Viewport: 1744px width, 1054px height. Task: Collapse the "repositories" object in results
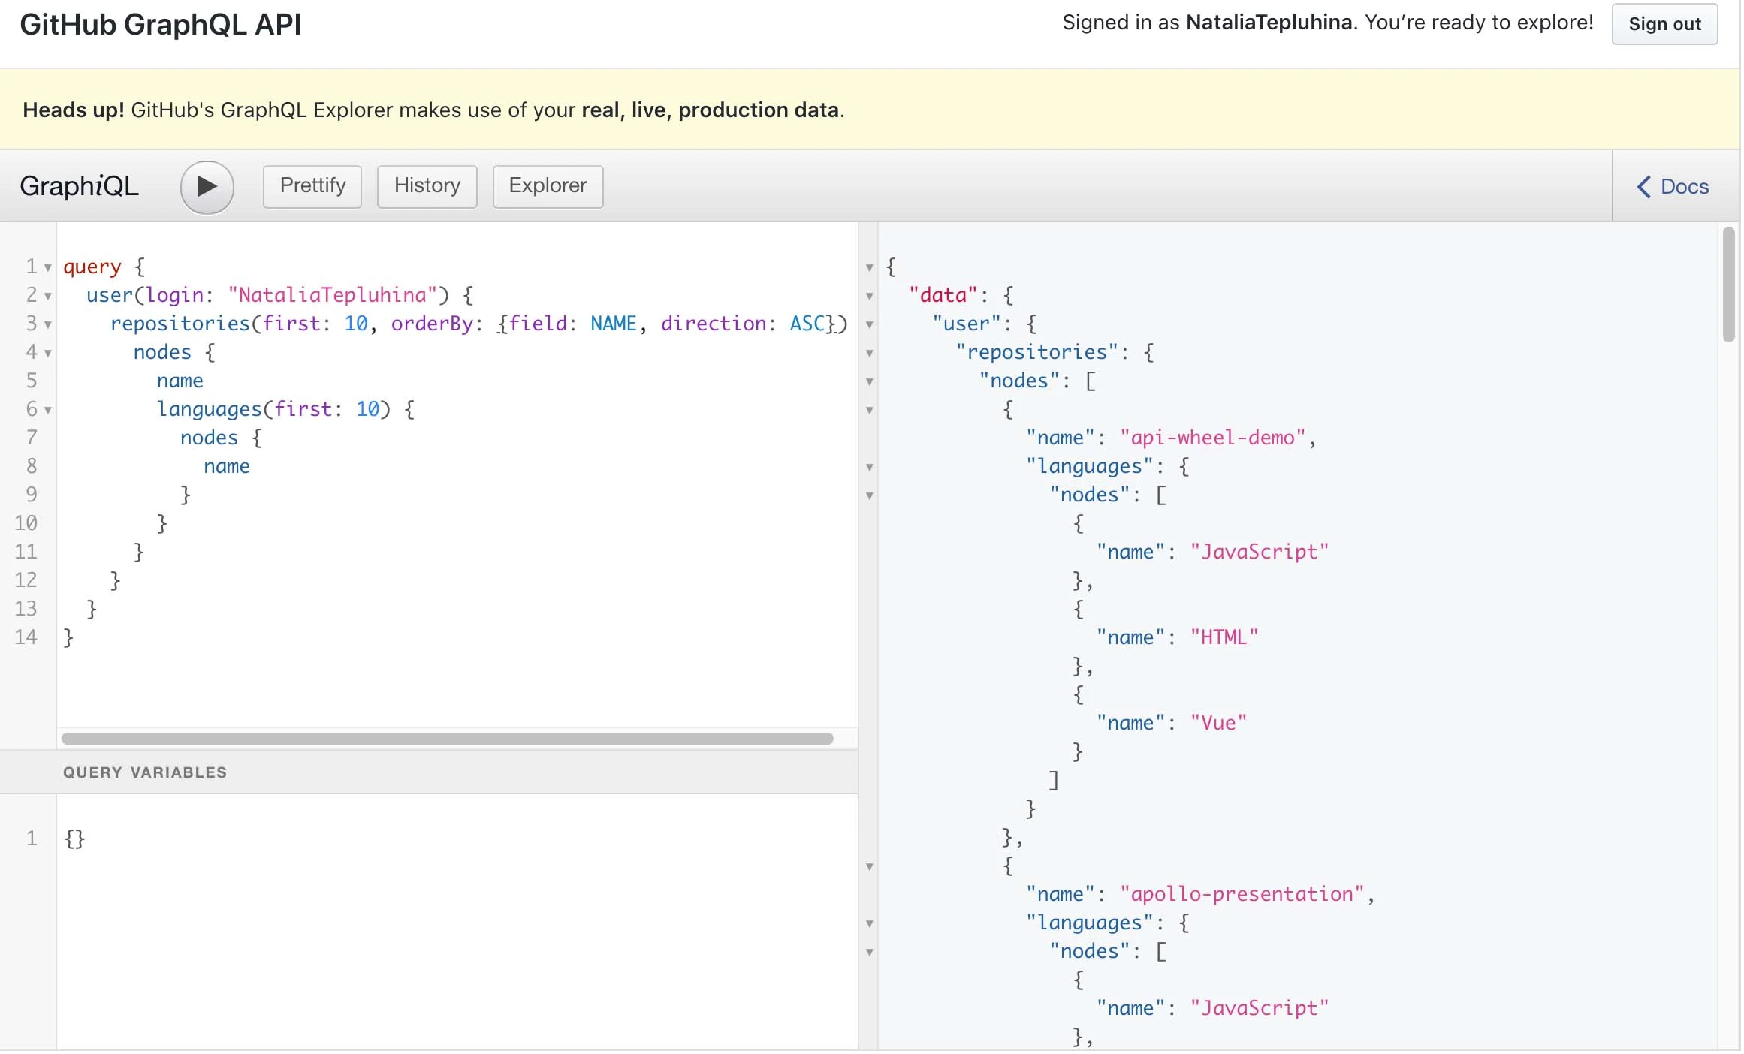[870, 353]
